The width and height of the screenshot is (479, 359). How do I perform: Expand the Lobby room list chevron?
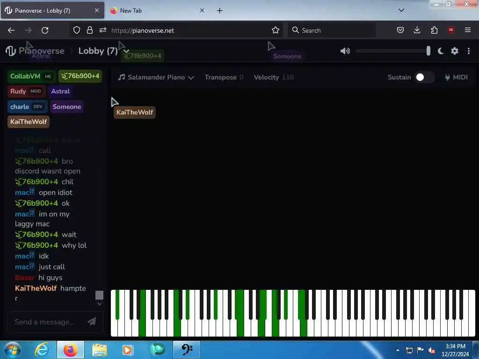[126, 51]
